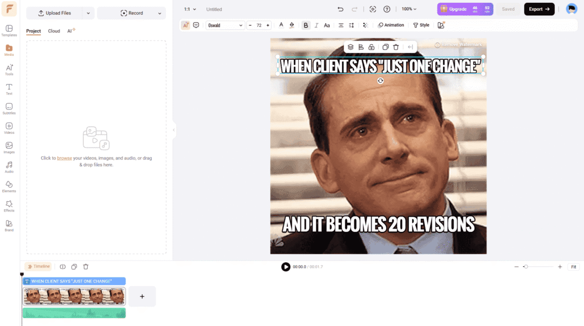The width and height of the screenshot is (584, 326).
Task: Open the align position icon in floating toolbar
Action: pyautogui.click(x=361, y=47)
